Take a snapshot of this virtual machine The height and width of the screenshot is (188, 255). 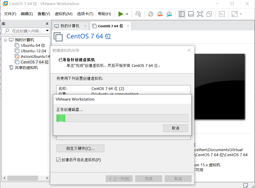click(151, 14)
